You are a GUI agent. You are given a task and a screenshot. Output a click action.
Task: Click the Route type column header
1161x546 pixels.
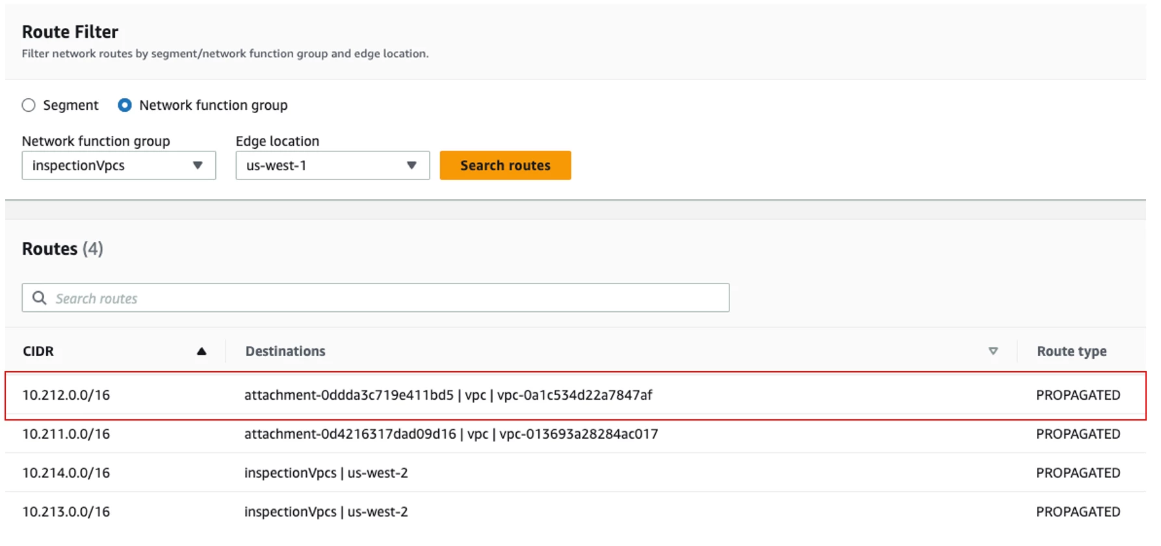1072,352
